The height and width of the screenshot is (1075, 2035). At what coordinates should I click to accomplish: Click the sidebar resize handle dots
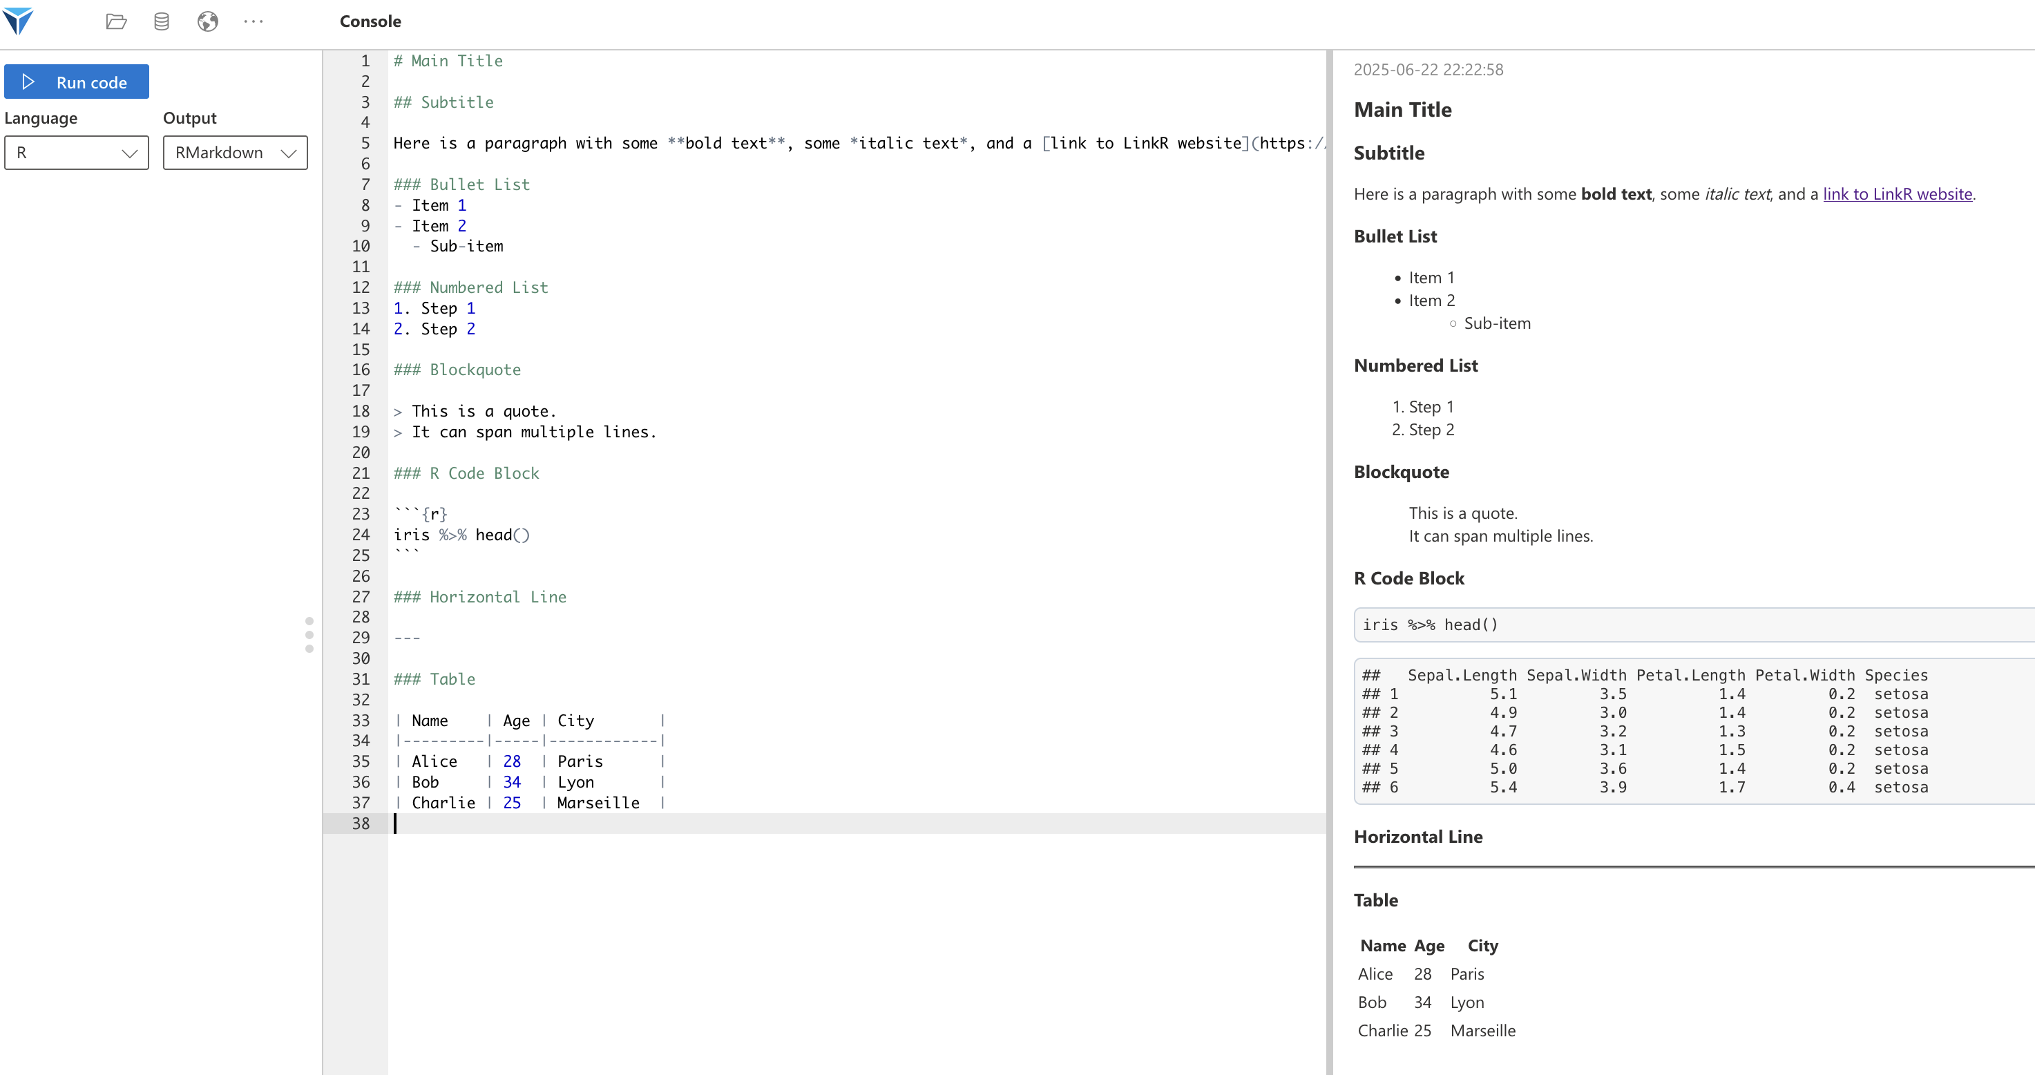(309, 635)
